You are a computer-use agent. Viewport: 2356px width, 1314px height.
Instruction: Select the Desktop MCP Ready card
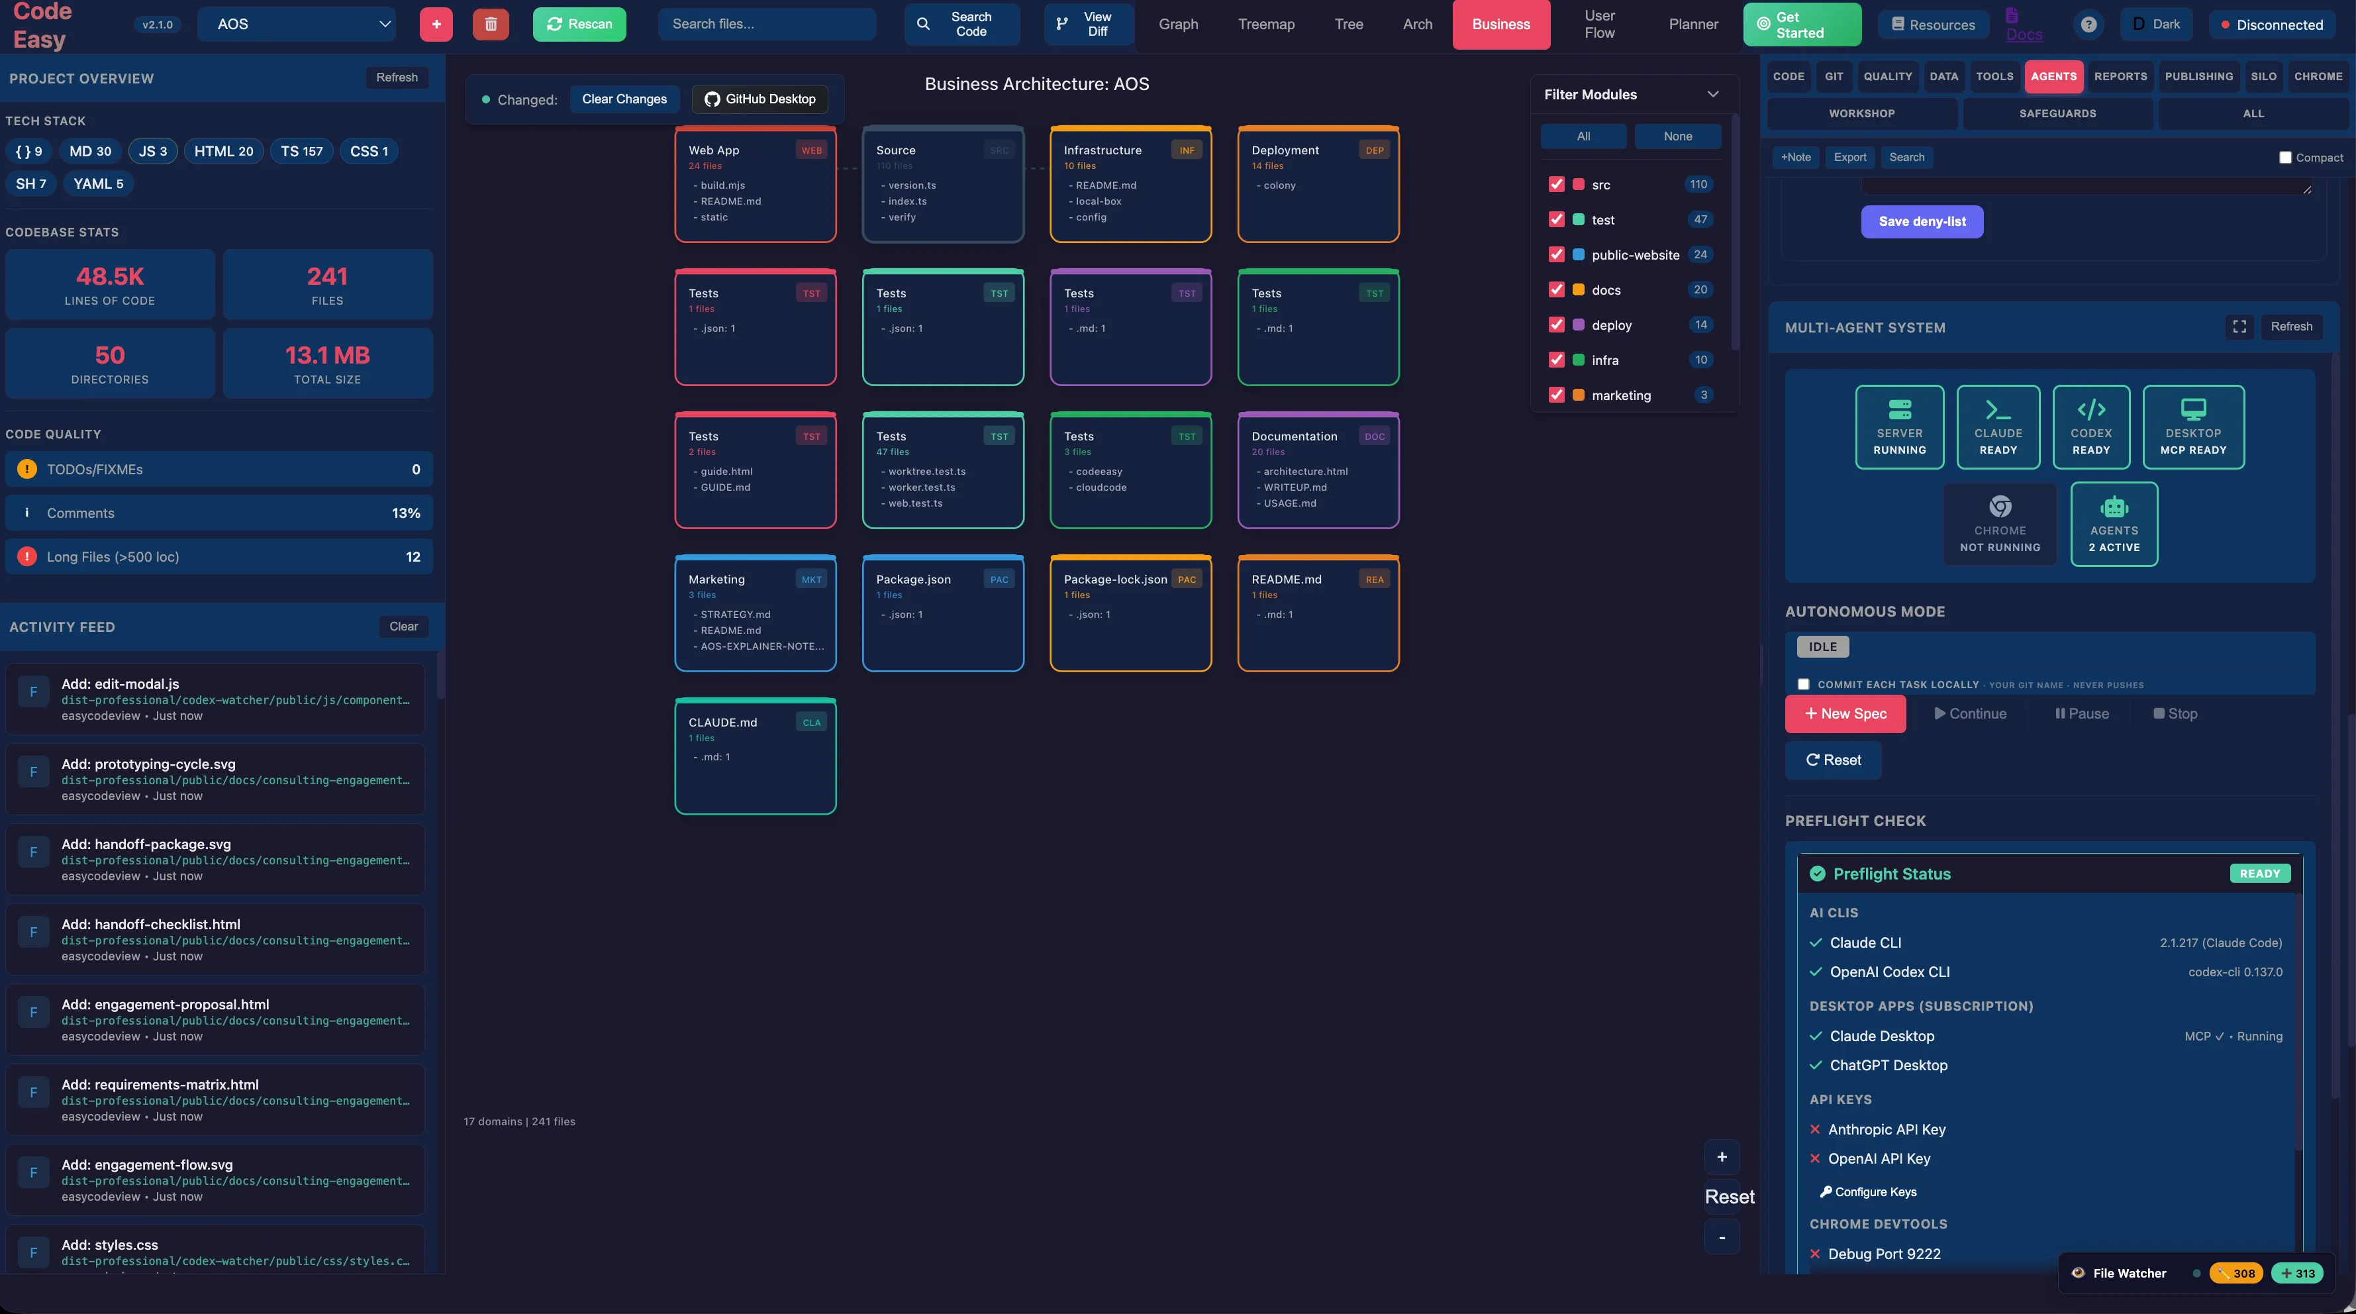tap(2192, 427)
